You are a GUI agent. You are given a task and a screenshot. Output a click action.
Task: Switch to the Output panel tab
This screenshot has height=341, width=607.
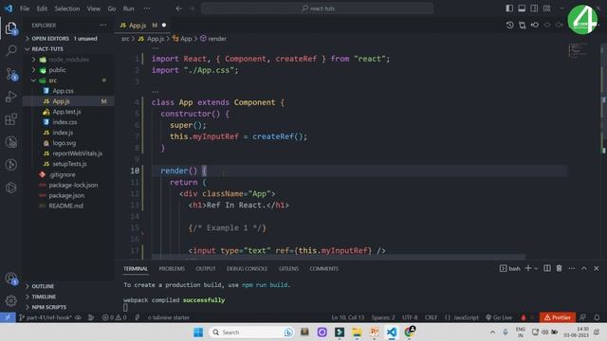[x=206, y=269]
